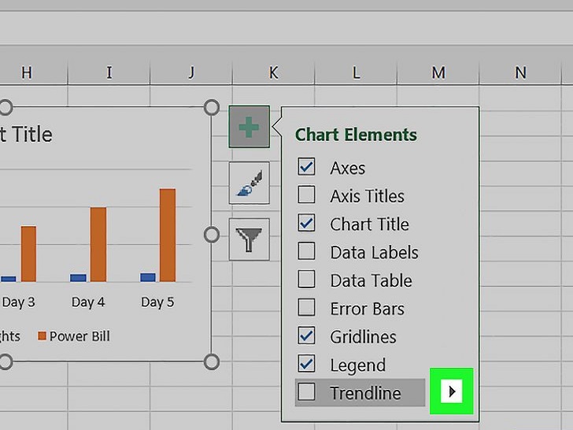This screenshot has width=573, height=430.
Task: Click the middle-right chart resize handle
Action: 212,235
